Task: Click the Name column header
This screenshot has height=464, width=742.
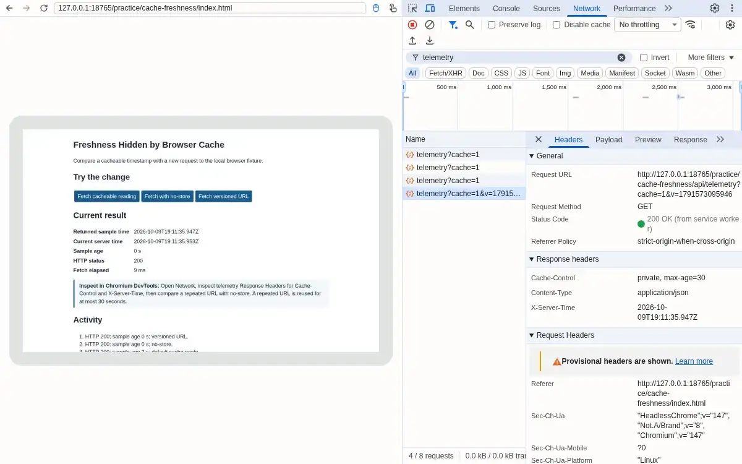Action: coord(464,139)
